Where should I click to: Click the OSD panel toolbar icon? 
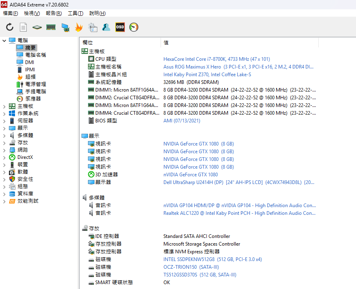pos(120,27)
